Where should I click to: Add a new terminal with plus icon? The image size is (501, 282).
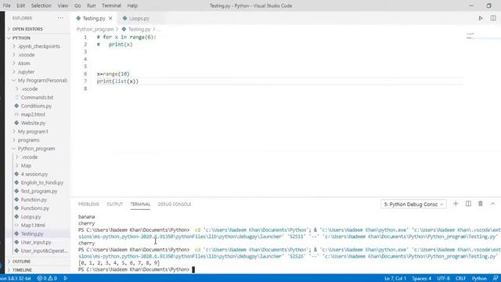tap(456, 204)
